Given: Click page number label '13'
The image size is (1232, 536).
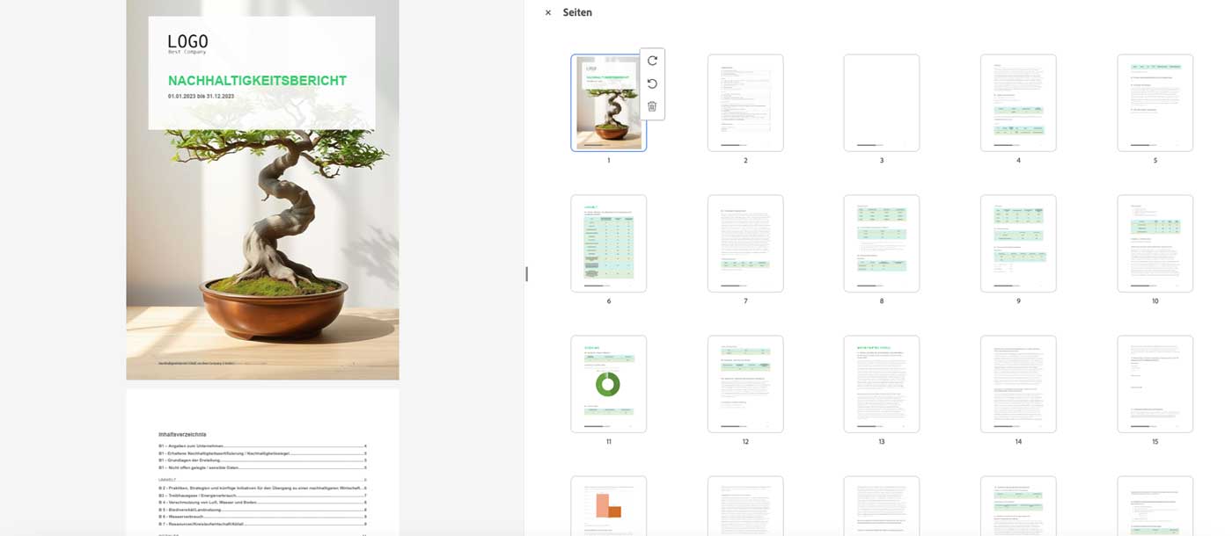Looking at the screenshot, I should [882, 442].
